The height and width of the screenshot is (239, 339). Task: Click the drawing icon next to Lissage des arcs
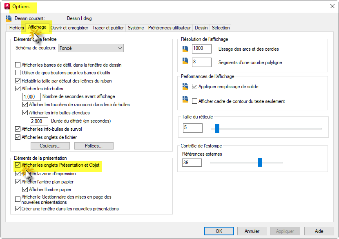[x=186, y=49]
